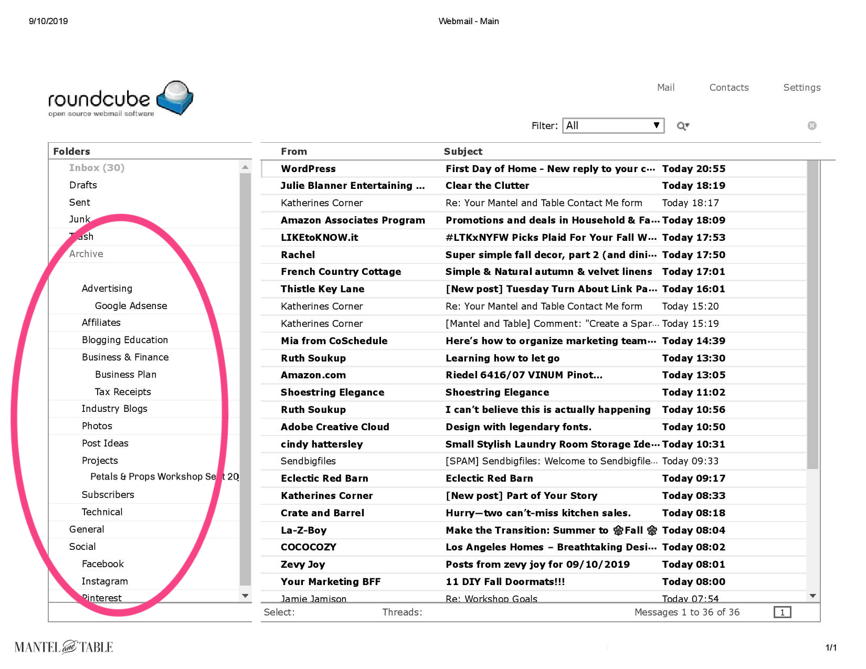Sort messages by Subject column header
Screen dimensions: 866x669
pyautogui.click(x=463, y=151)
